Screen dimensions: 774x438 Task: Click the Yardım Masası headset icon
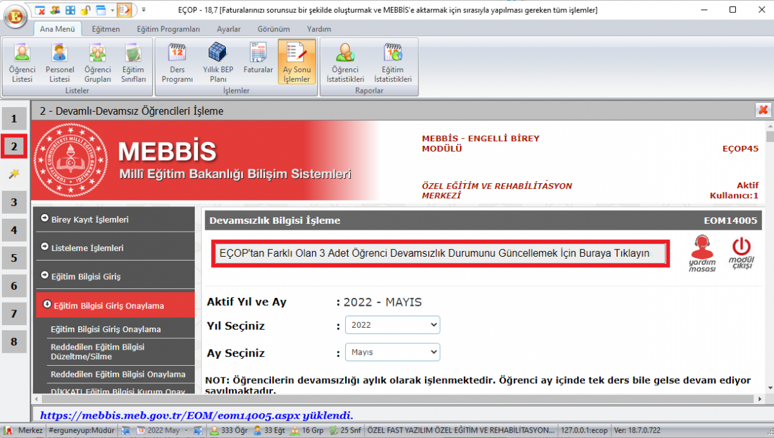click(x=702, y=254)
